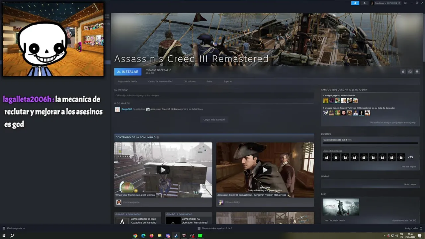Go to the Discusiones tab
The width and height of the screenshot is (425, 239).
190,81
